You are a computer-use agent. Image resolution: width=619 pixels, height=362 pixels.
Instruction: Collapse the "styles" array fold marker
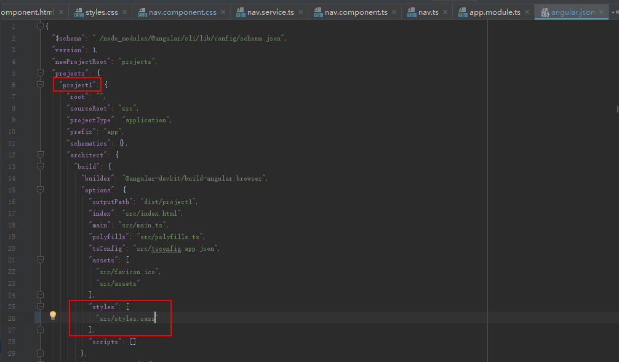[x=40, y=306]
